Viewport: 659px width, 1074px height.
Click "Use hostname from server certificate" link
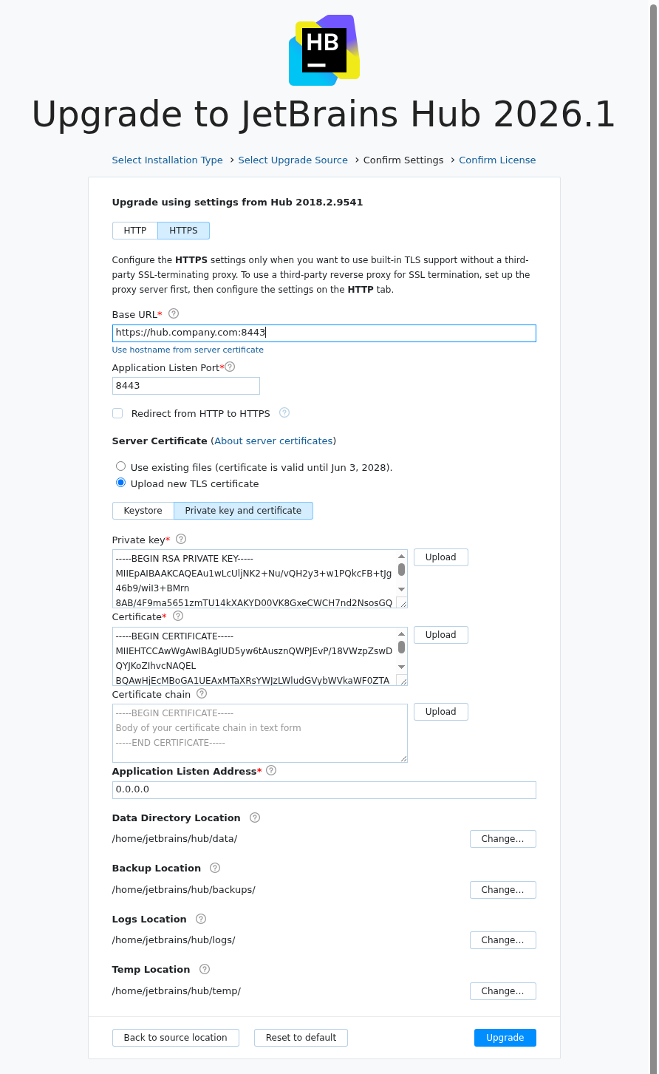(188, 350)
